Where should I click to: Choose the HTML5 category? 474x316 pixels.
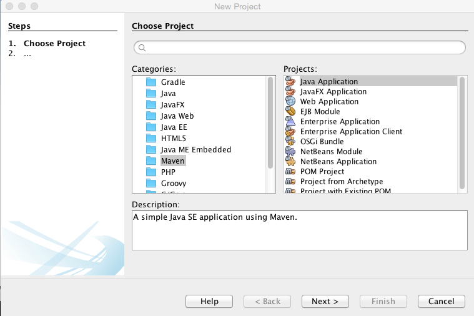pos(174,138)
